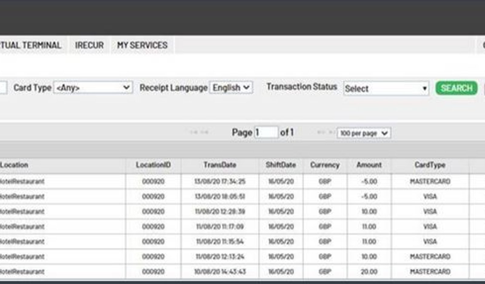Sort by LocationID column header
This screenshot has width=485, height=284.
pos(153,165)
